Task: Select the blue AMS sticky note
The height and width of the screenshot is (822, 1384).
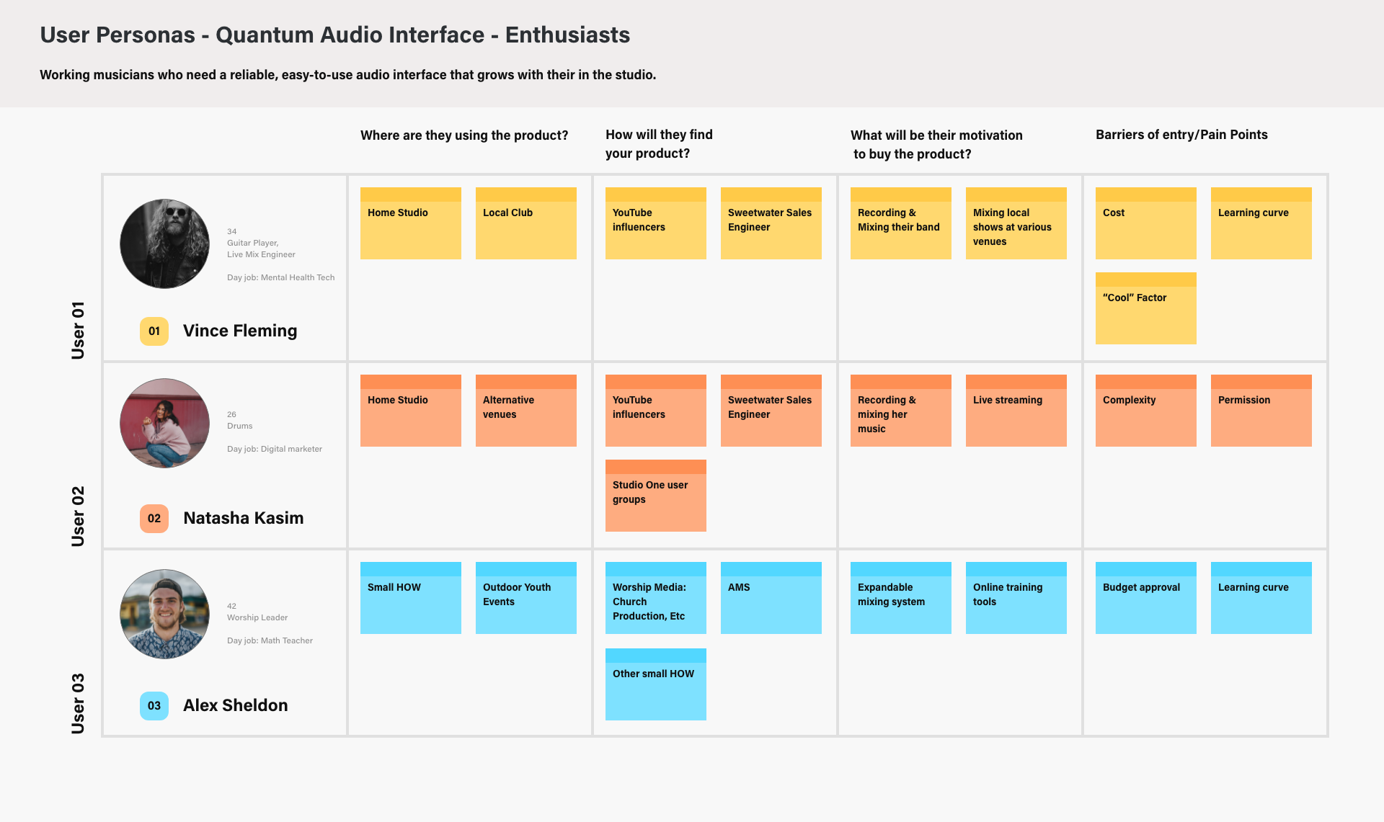Action: 771,598
